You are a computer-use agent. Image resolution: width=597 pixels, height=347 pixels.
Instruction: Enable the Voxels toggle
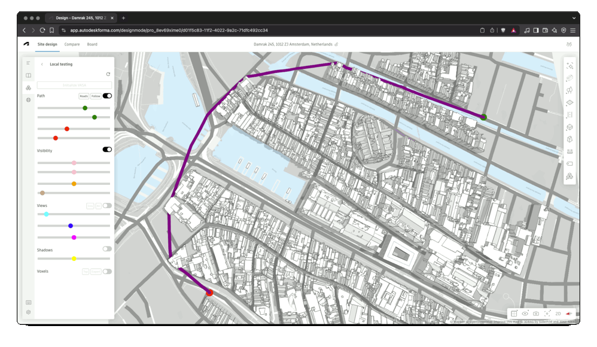coord(107,272)
